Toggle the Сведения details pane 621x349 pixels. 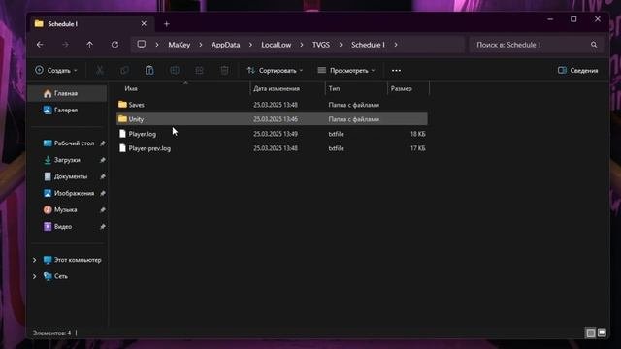578,71
